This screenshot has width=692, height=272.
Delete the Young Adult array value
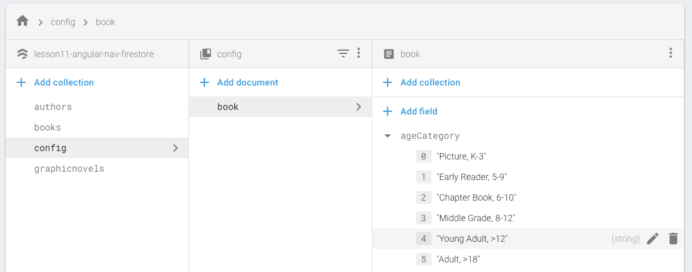pos(673,239)
